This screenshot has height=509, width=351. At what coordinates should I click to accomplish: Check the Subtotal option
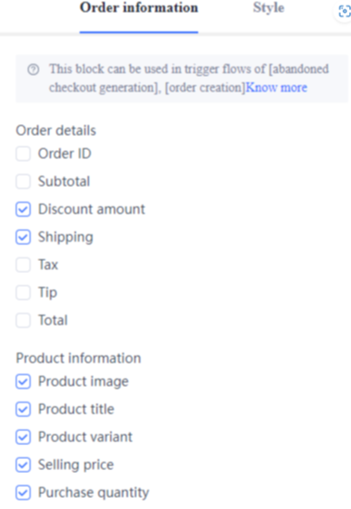click(x=23, y=181)
